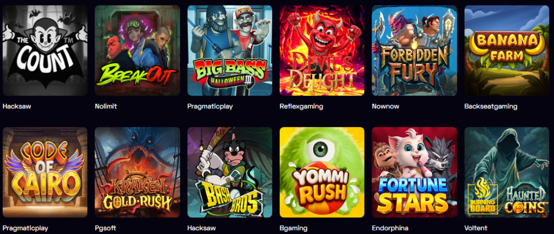Open the Nownow provider label
The image size is (554, 234).
tap(385, 106)
